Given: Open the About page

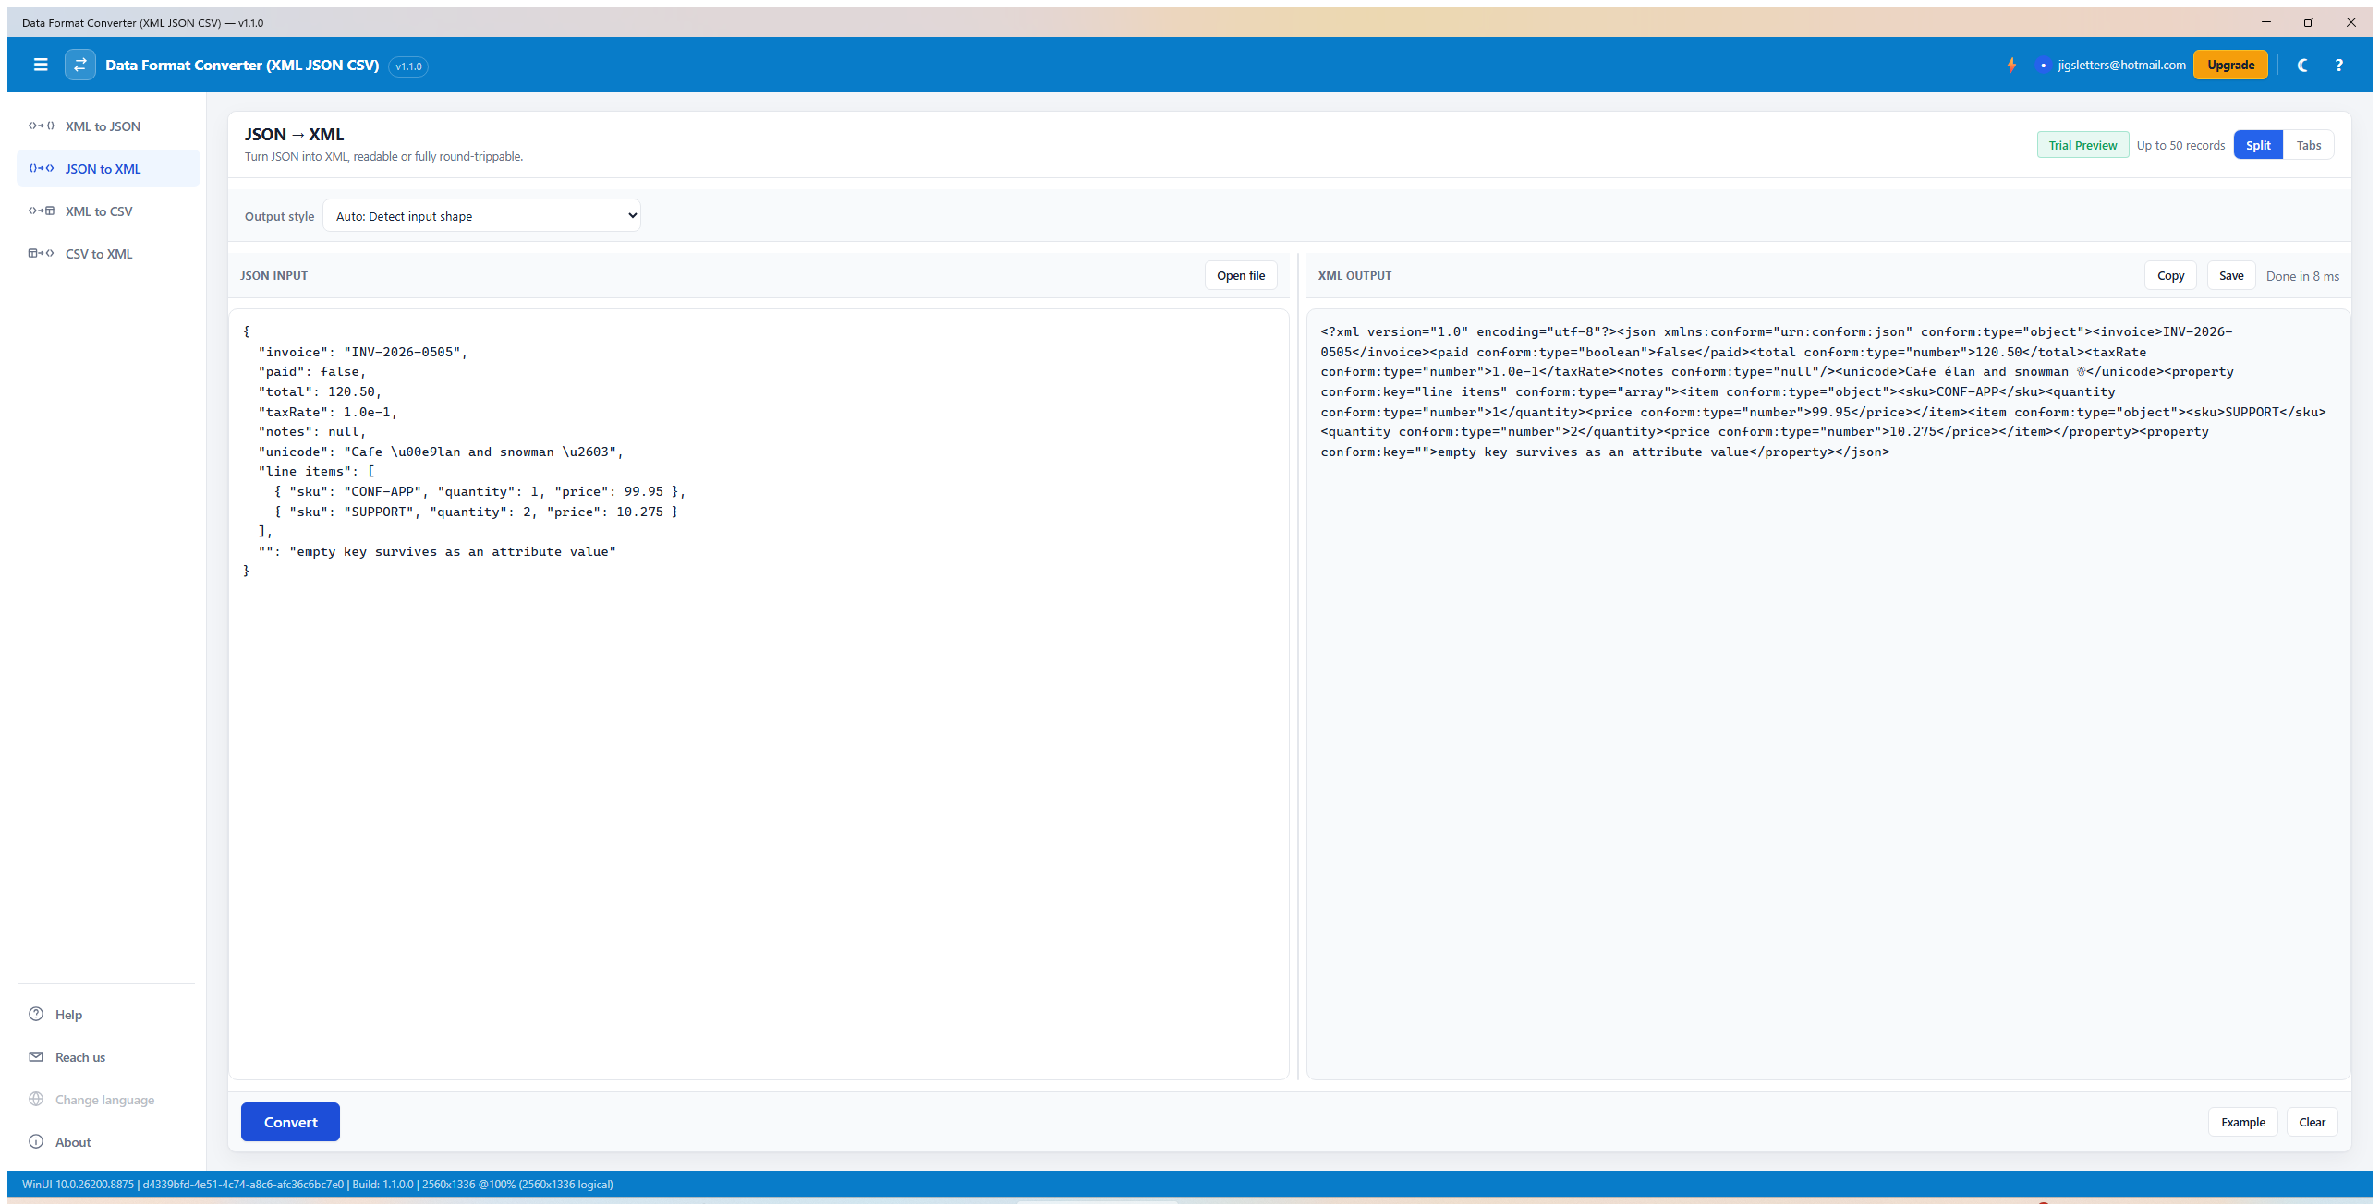Looking at the screenshot, I should (x=108, y=1141).
